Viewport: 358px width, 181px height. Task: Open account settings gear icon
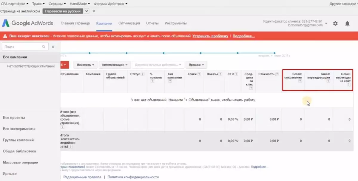(x=335, y=23)
